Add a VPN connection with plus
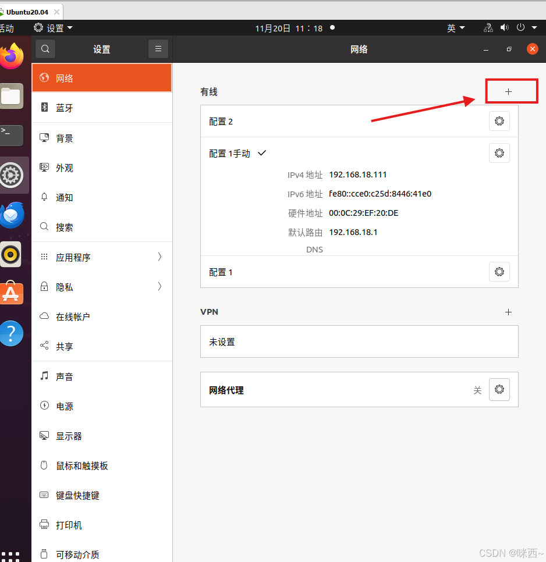The image size is (546, 562). click(x=508, y=312)
